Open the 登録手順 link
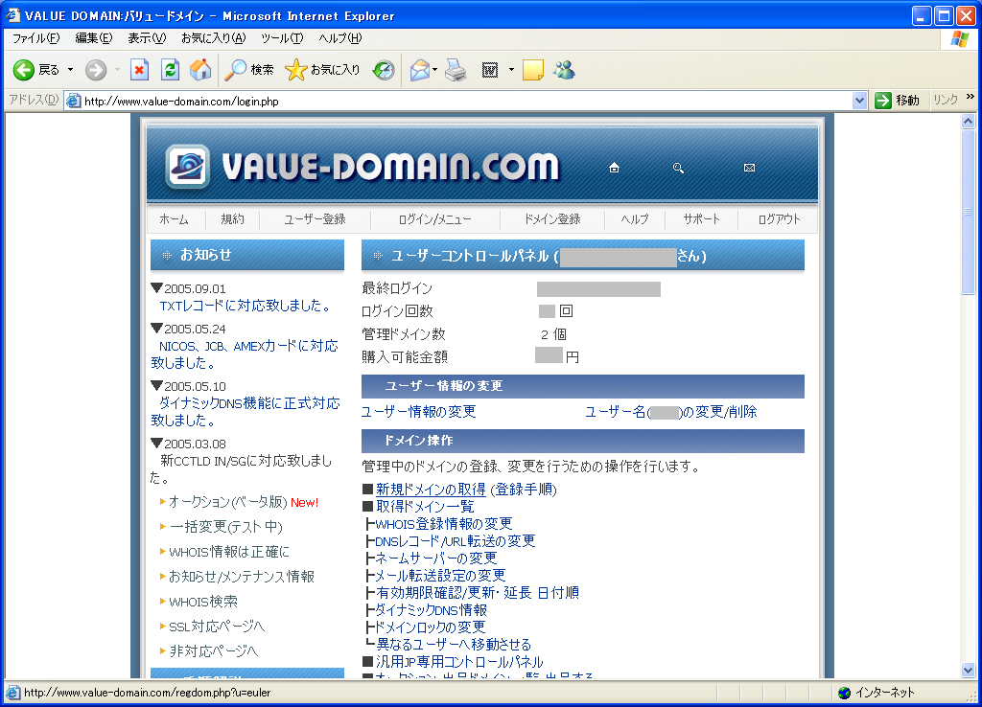Viewport: 982px width, 707px height. [524, 490]
